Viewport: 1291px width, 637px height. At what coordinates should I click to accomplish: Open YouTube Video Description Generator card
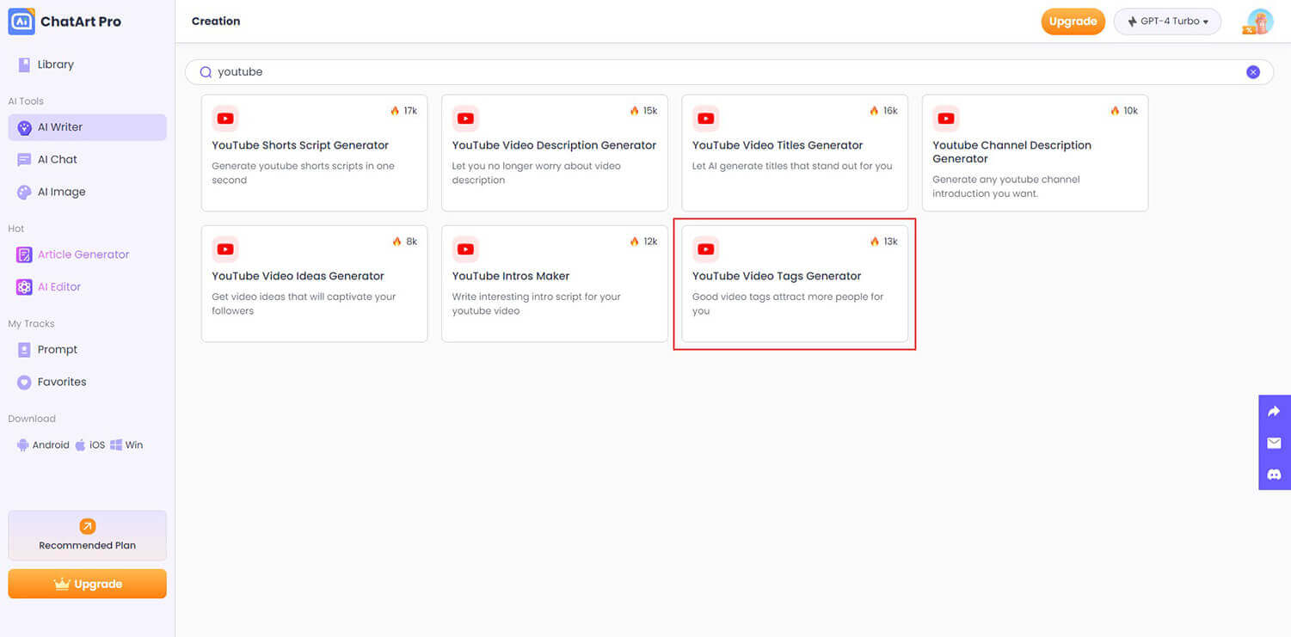(x=555, y=153)
